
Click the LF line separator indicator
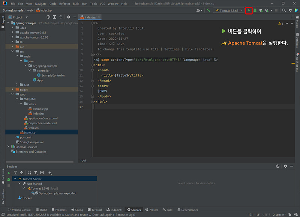(x=258, y=215)
